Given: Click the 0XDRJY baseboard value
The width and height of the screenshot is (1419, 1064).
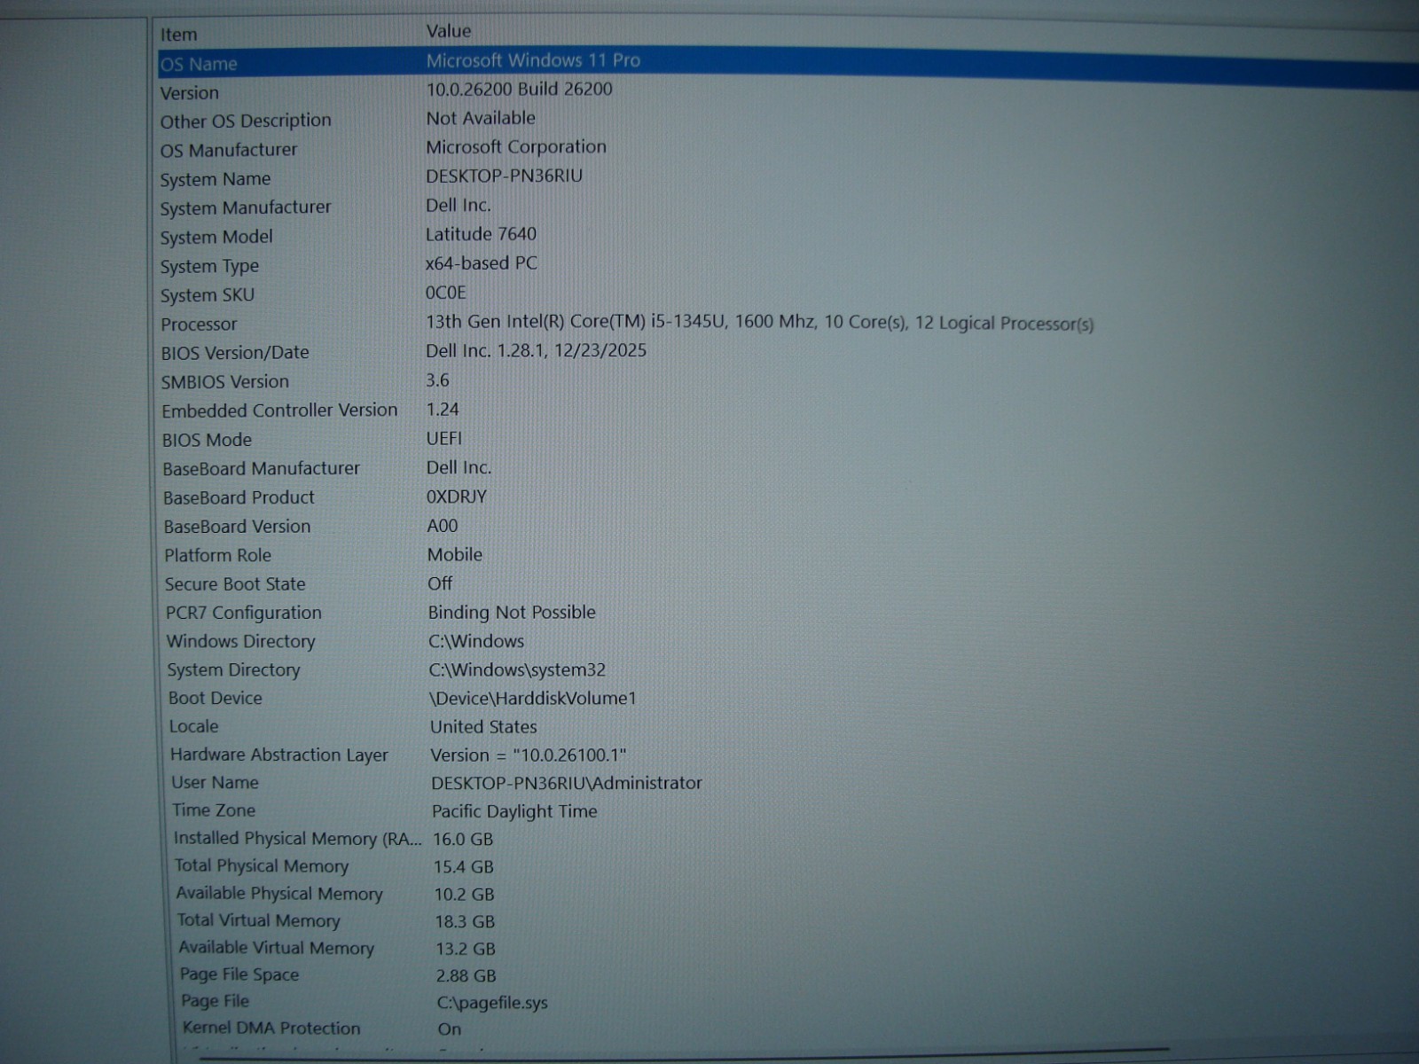Looking at the screenshot, I should tap(457, 497).
